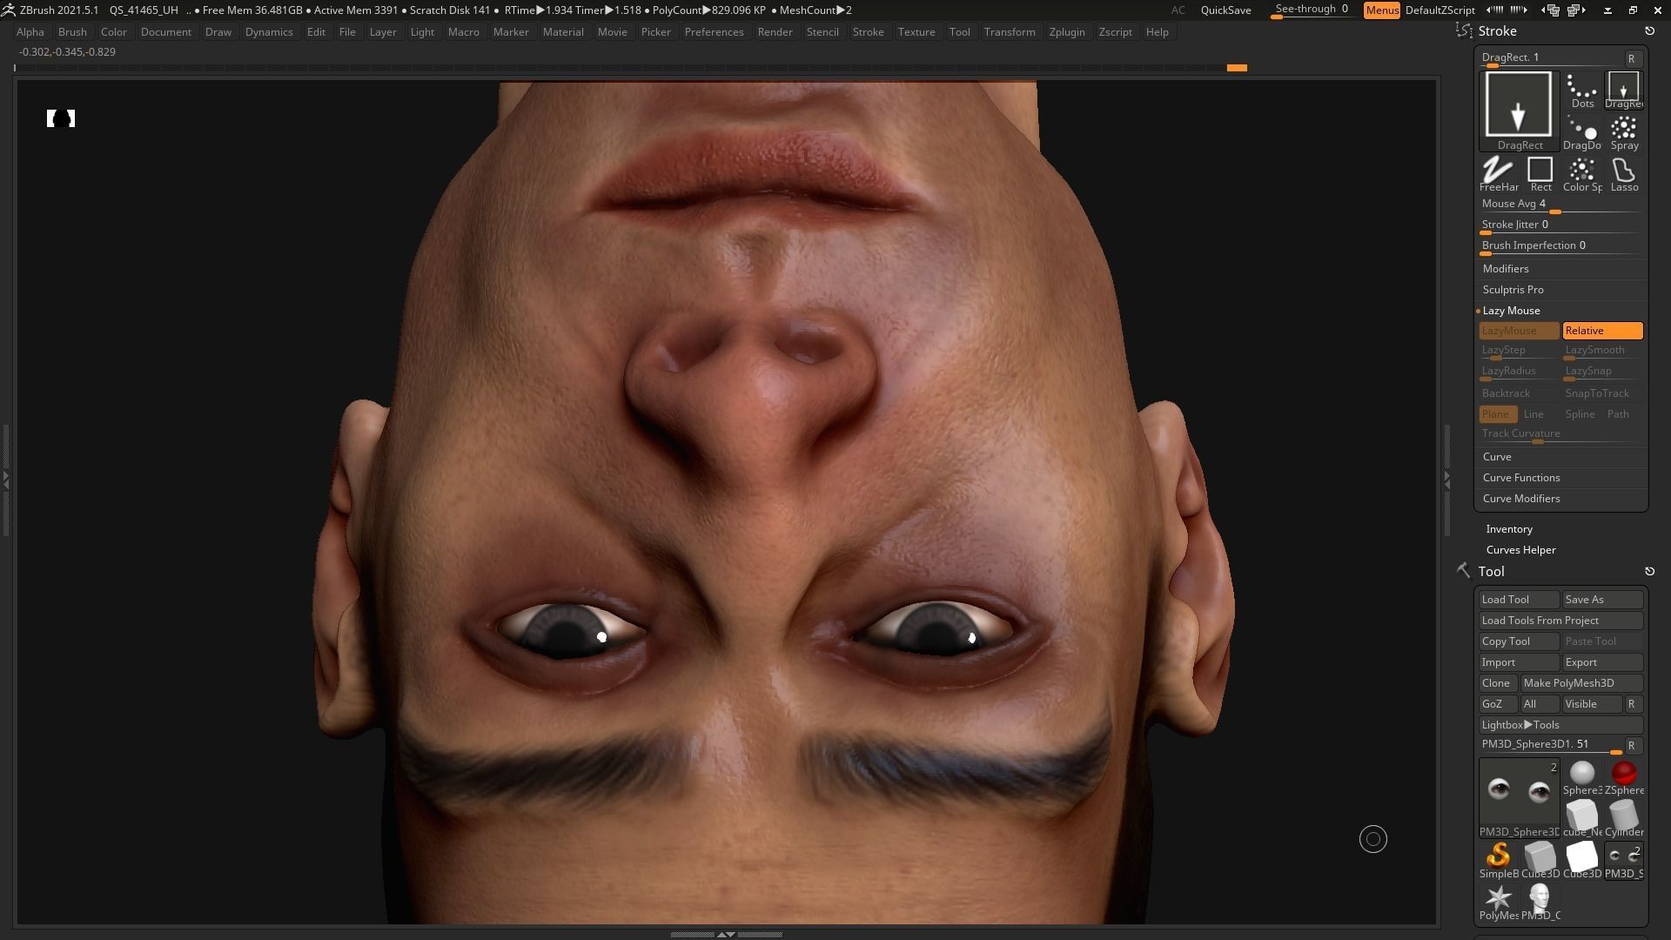1671x940 pixels.
Task: Restore the Stroke palette defaults icon
Action: (1649, 31)
